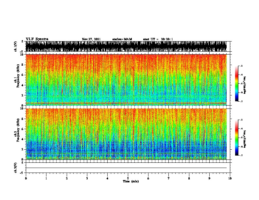
Task: Click the 'Time (min)' axis label
Action: coord(131,181)
